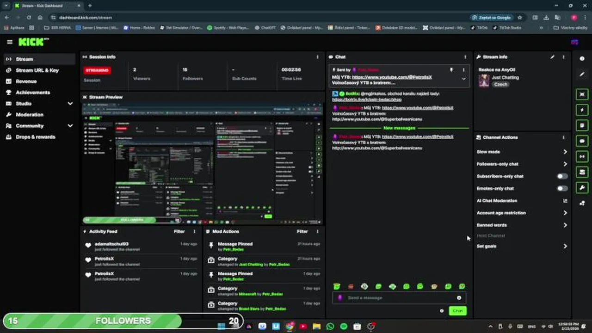
Task: Click adamaltschul93 in Activity Feed
Action: (111, 244)
